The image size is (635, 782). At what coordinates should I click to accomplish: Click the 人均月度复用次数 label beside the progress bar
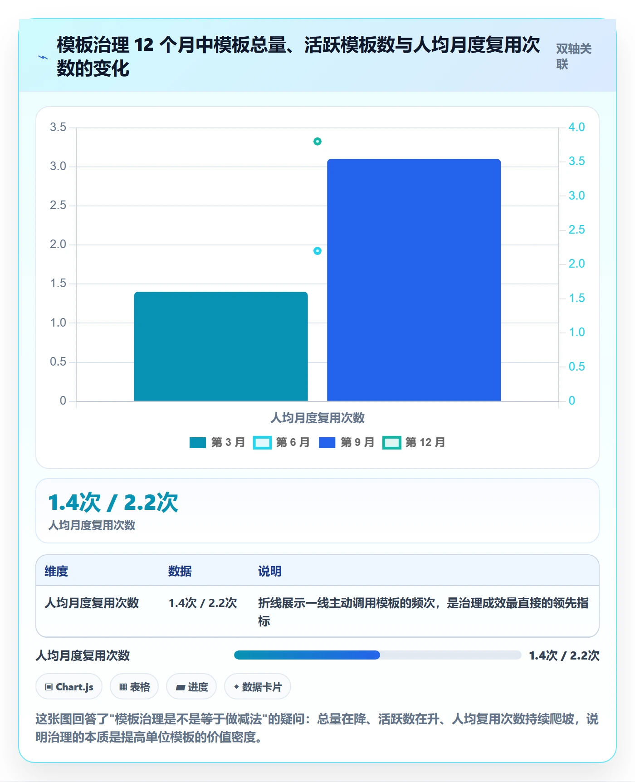click(83, 655)
